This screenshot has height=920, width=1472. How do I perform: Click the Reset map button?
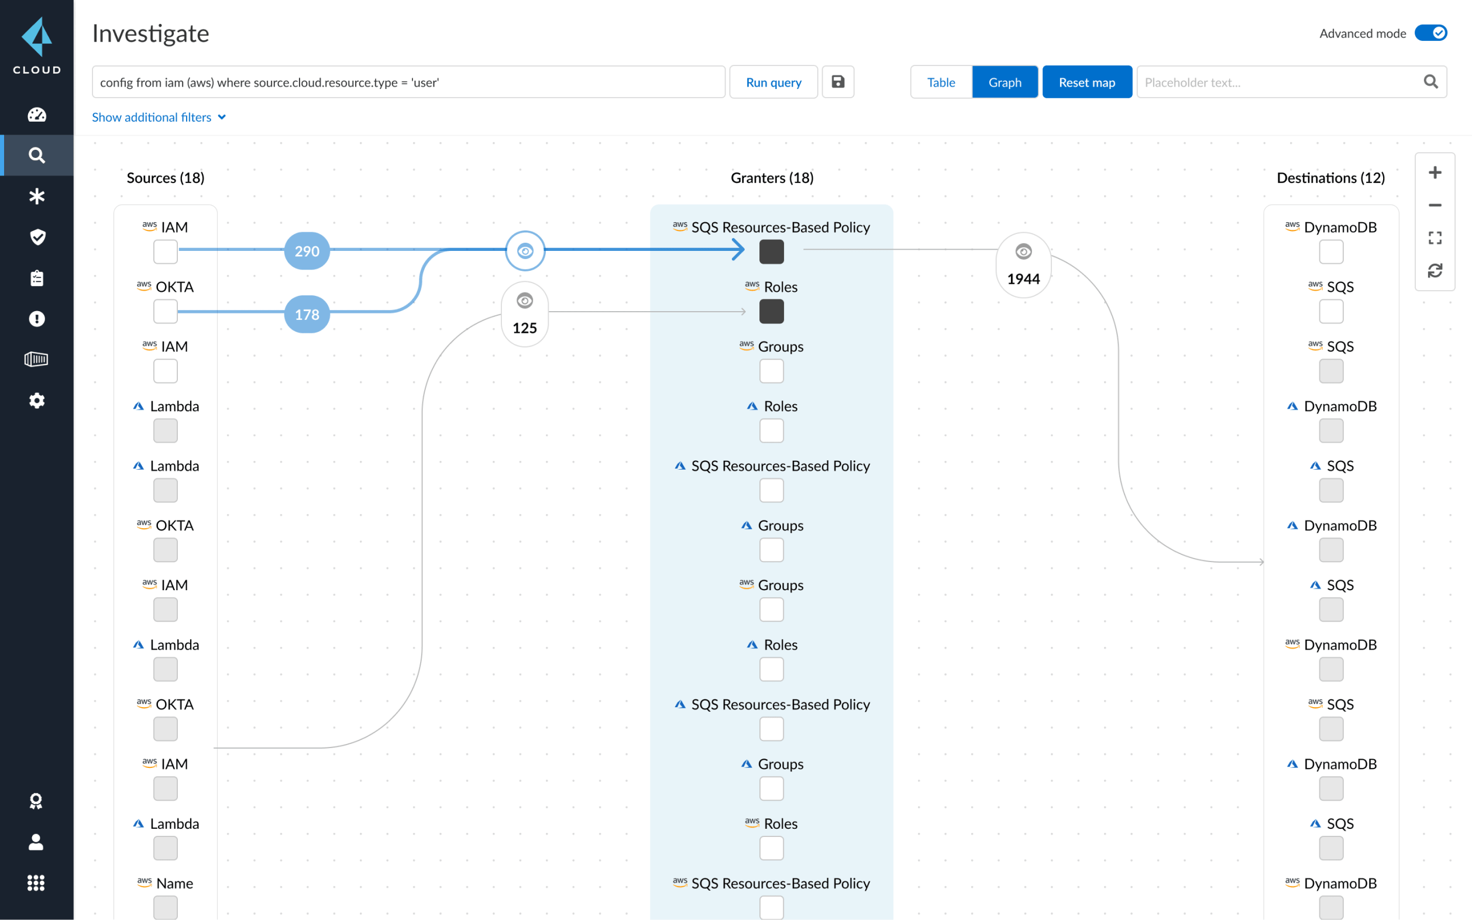1087,81
